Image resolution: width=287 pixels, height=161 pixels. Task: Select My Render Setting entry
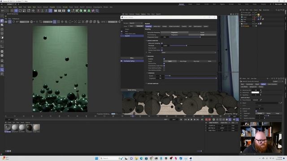[x=132, y=61]
